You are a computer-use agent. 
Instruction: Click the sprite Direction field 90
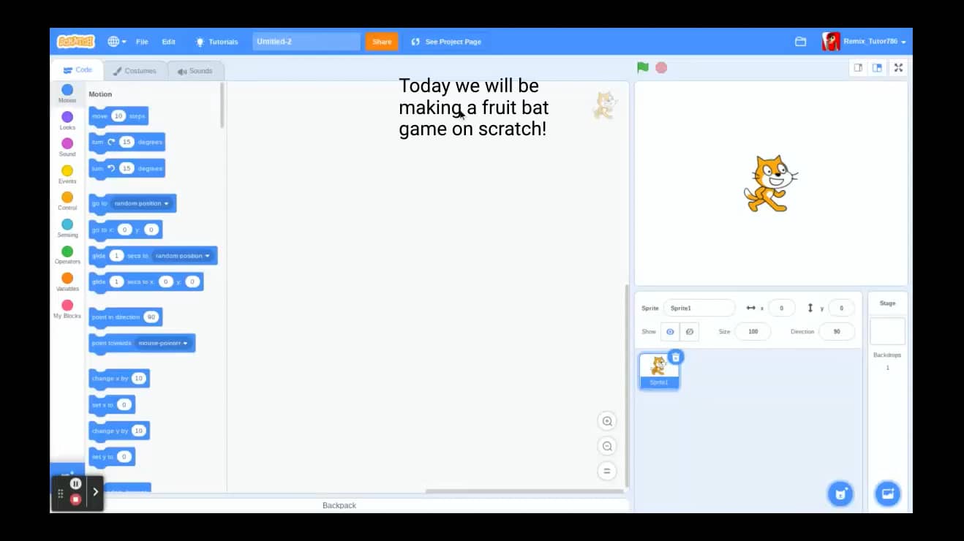(x=837, y=331)
